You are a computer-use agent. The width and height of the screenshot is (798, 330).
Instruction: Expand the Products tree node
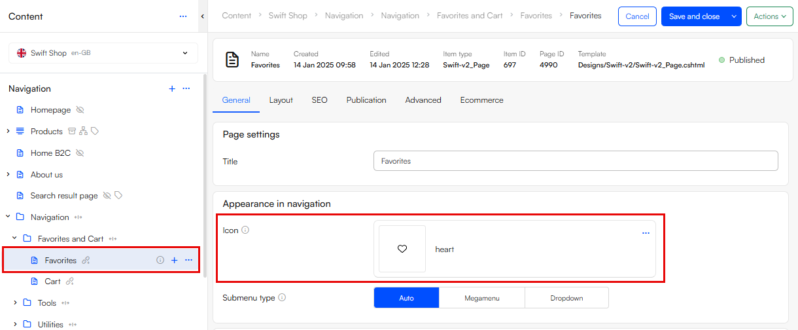(x=8, y=132)
